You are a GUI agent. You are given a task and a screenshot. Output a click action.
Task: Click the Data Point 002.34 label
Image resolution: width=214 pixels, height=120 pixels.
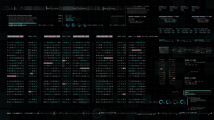(137, 17)
